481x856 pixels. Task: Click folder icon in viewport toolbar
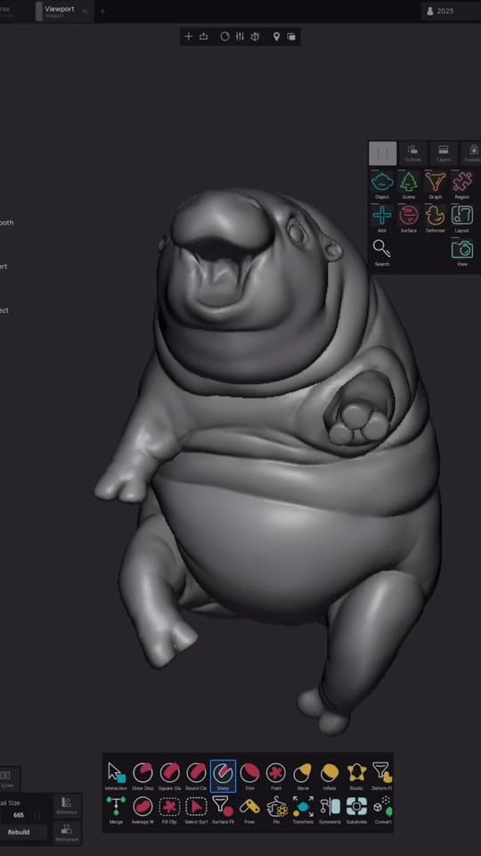(291, 37)
